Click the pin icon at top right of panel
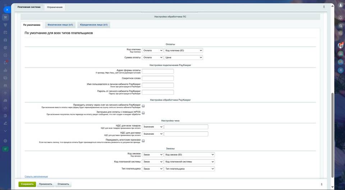Viewport: 345px width, 190px height. [324, 7]
